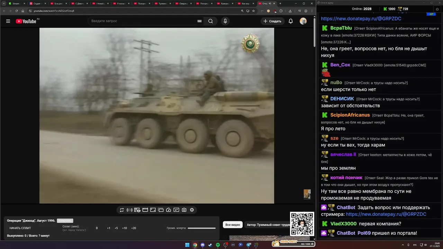Open the YouTube hamburger guide menu
This screenshot has height=249, width=443.
8,21
